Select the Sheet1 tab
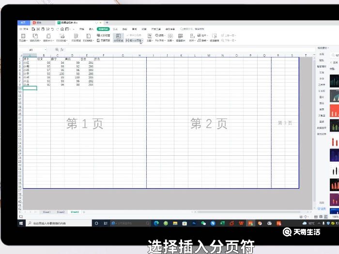The image size is (339, 254). (x=46, y=212)
